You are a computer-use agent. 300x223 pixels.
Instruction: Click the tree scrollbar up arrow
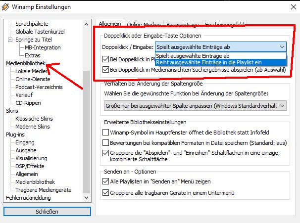[86, 24]
